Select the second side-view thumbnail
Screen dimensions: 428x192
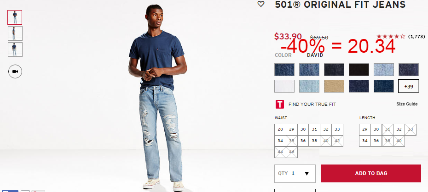pyautogui.click(x=15, y=33)
